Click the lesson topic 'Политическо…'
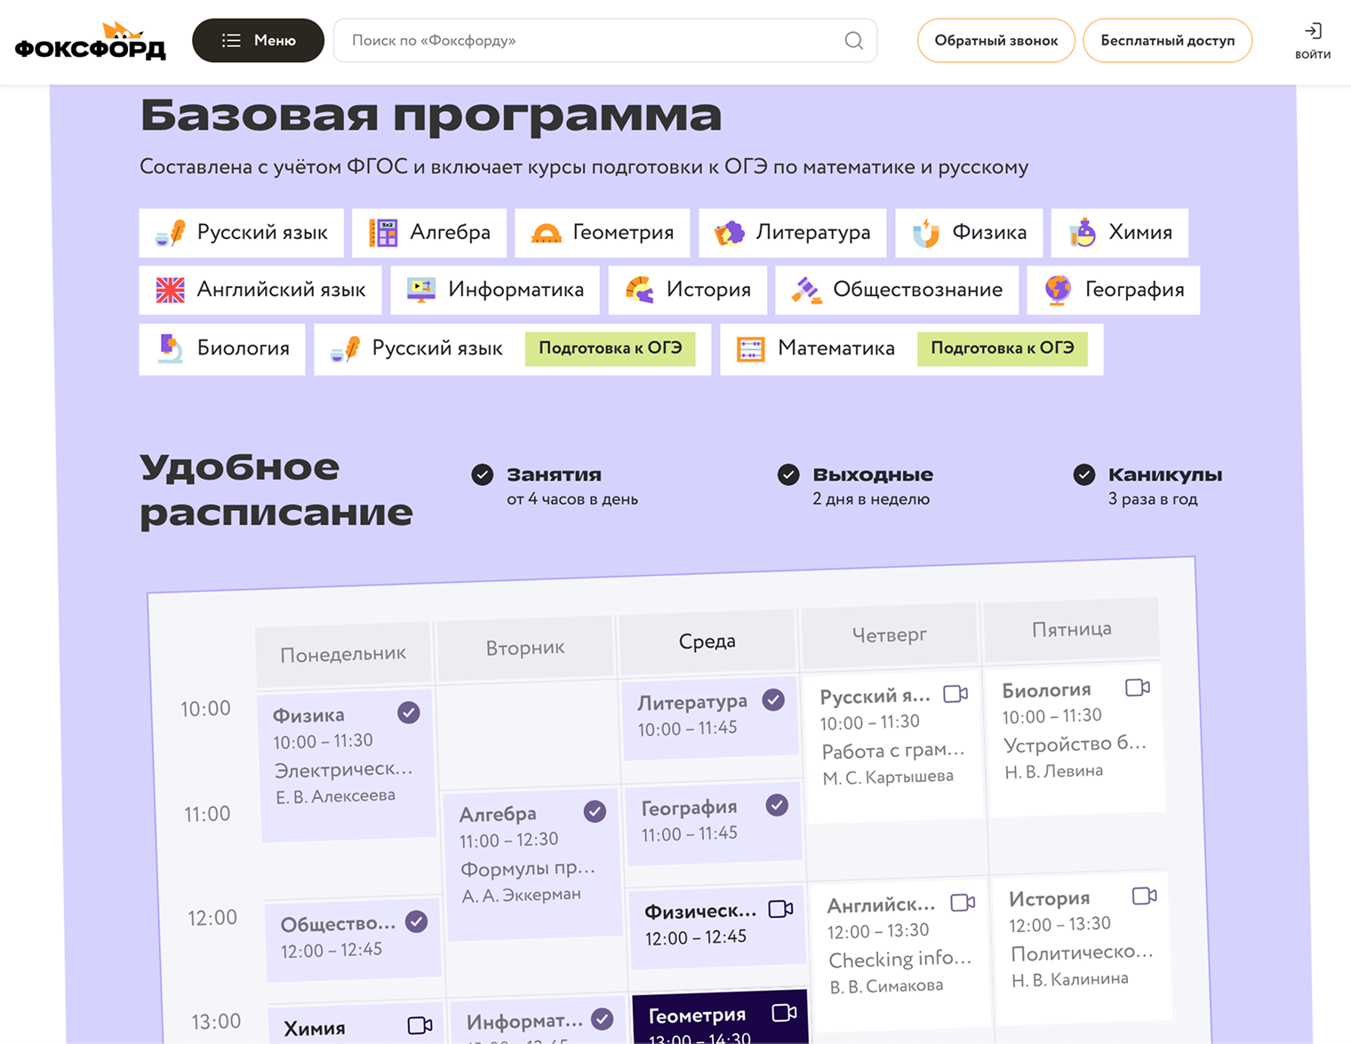1351x1044 pixels. (x=1083, y=952)
